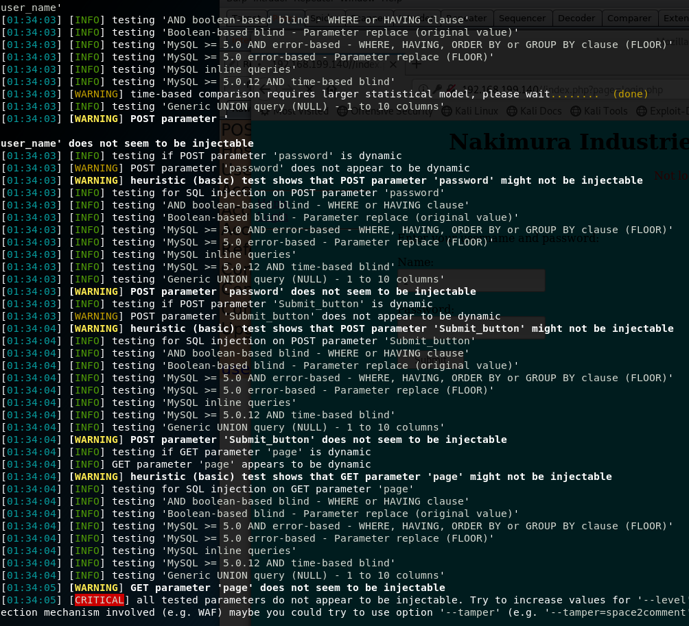Click line testing if 'Submit_button' is dynamic
The width and height of the screenshot is (689, 626).
(x=217, y=304)
